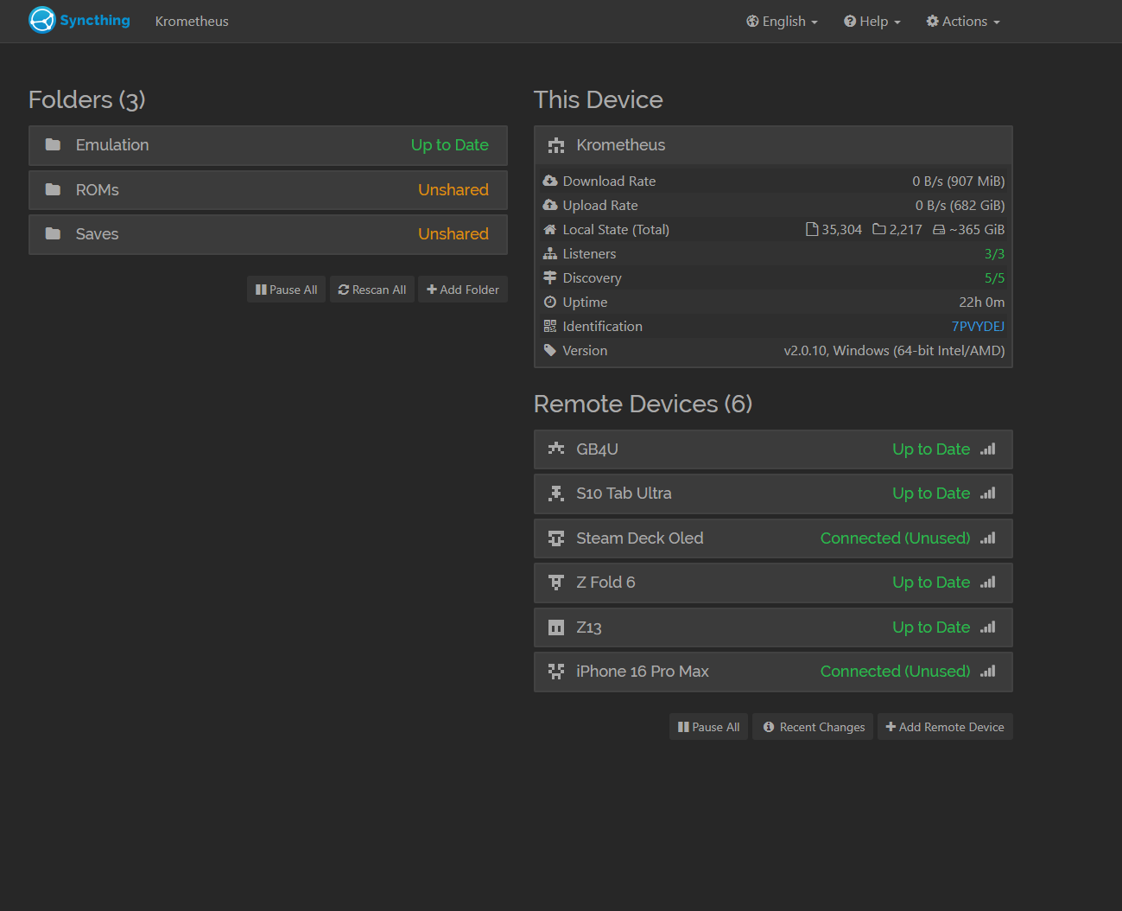Viewport: 1122px width, 911px height.
Task: Open the English language dropdown
Action: [782, 22]
